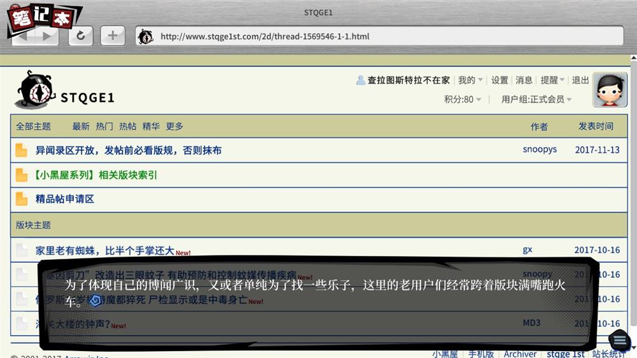Click date 2017-10-16 on gx row

click(598, 250)
